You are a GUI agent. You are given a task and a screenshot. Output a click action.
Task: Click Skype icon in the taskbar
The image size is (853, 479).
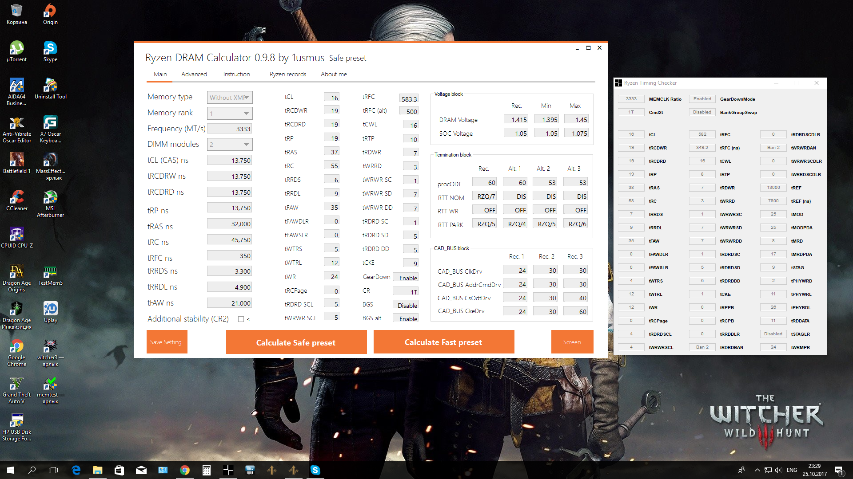[315, 470]
